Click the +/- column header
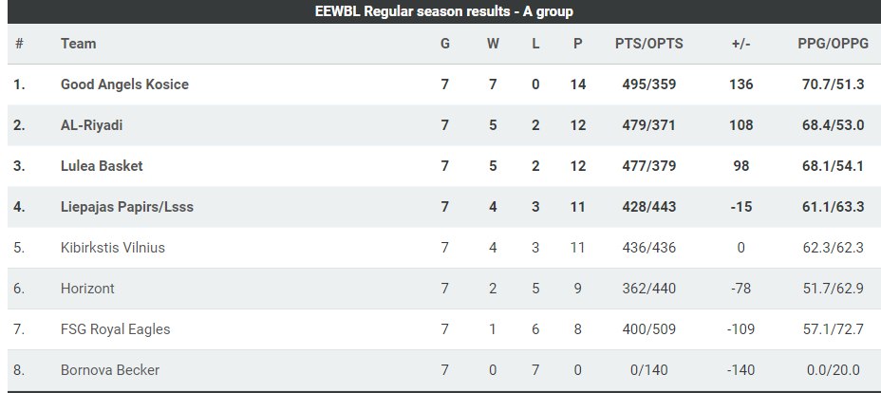This screenshot has height=393, width=881. 740,44
